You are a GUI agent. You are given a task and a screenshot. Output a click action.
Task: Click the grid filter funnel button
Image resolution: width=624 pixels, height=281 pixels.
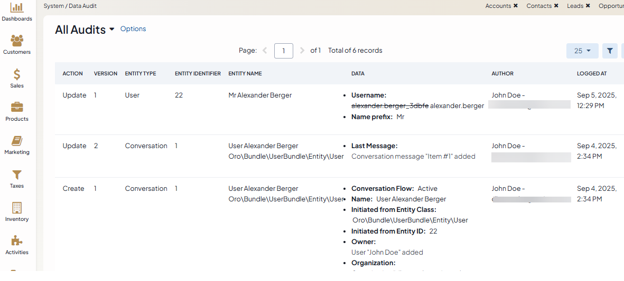coord(610,51)
